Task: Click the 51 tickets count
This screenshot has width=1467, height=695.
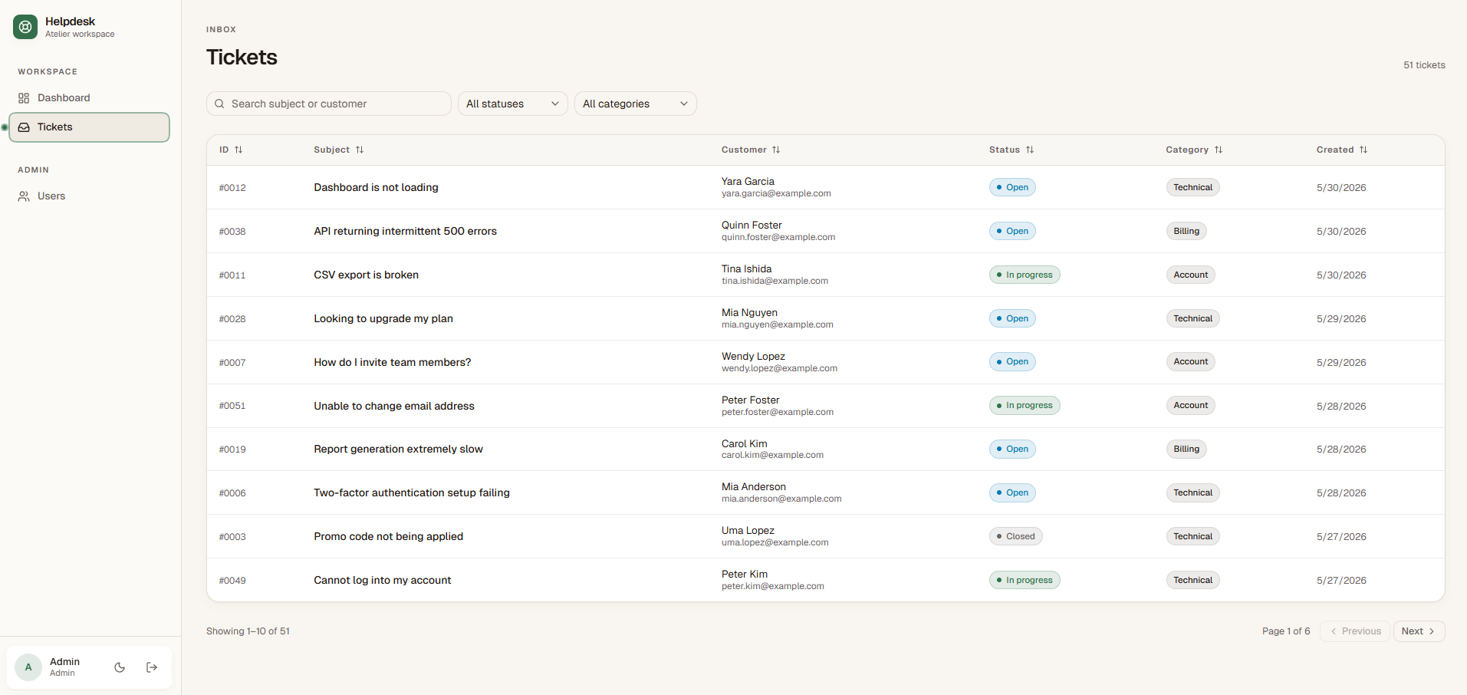Action: [x=1424, y=65]
